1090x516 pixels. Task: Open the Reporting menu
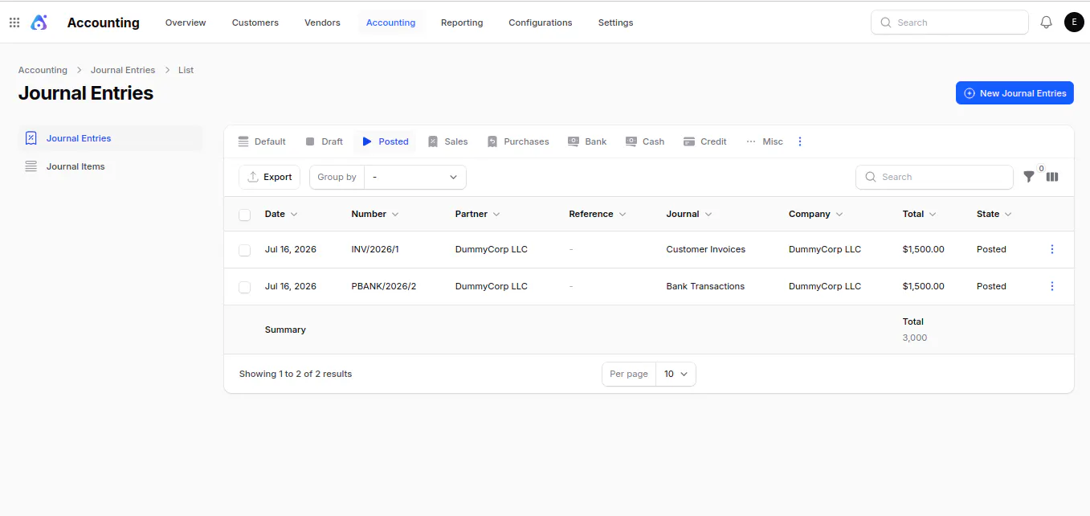coord(462,23)
